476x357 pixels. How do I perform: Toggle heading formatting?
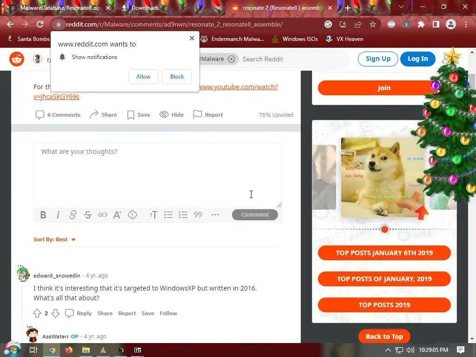pyautogui.click(x=153, y=215)
